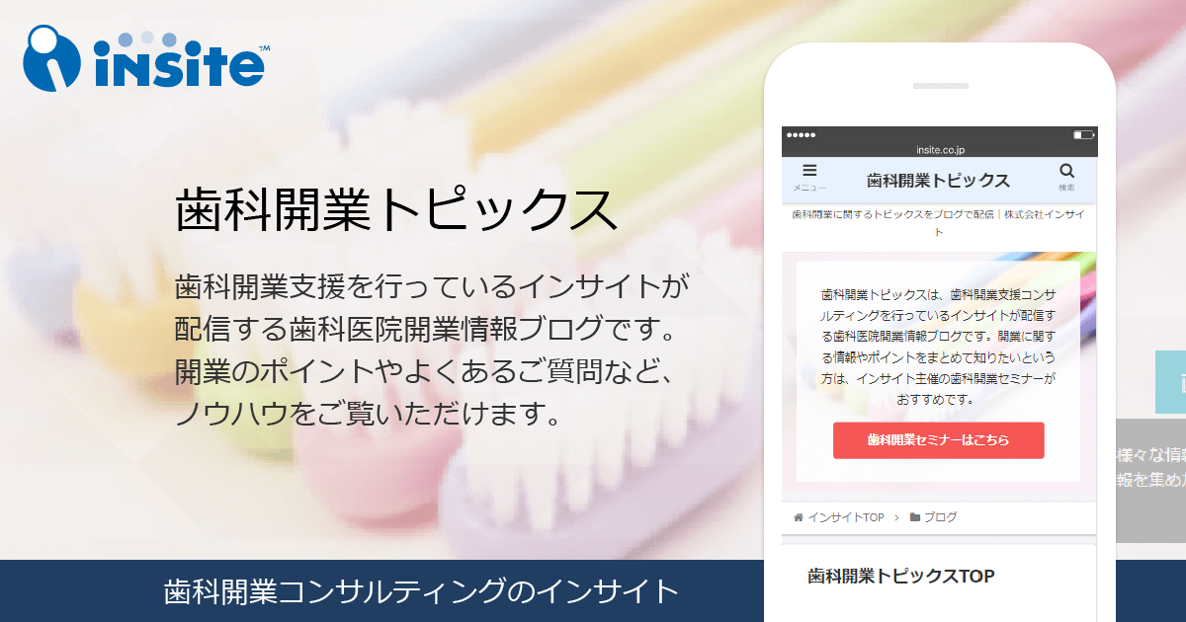Open the hamburger menu icon in phone mockup

(809, 171)
